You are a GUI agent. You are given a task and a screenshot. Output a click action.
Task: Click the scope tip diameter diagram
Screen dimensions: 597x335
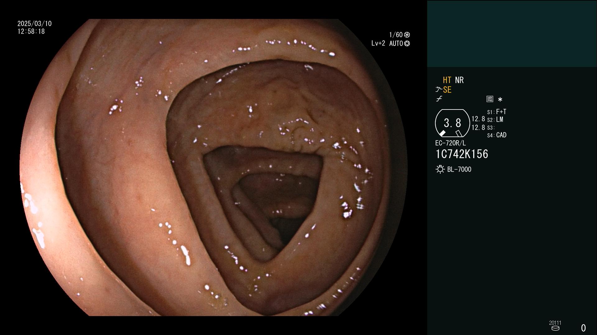tap(452, 123)
